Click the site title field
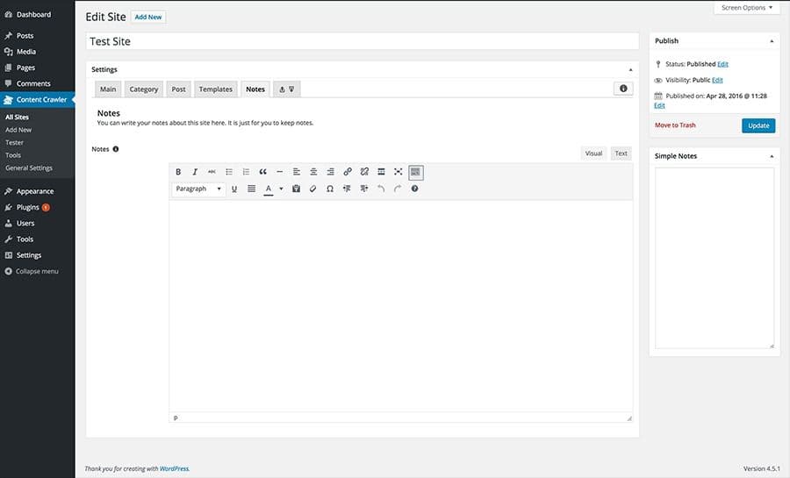 pyautogui.click(x=363, y=41)
